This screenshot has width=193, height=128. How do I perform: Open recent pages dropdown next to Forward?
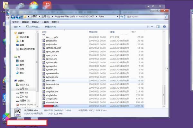click(x=22, y=17)
